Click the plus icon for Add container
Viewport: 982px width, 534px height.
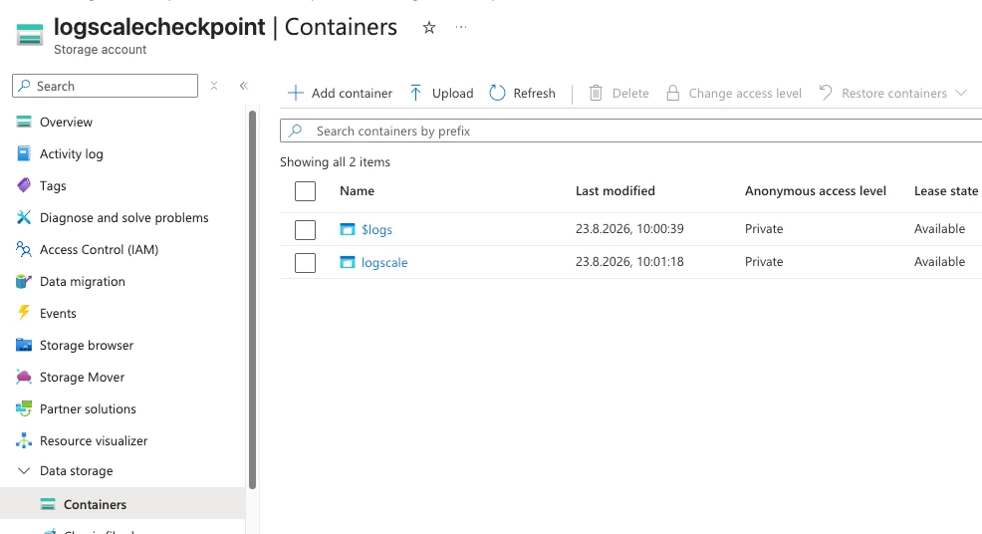pyautogui.click(x=296, y=93)
